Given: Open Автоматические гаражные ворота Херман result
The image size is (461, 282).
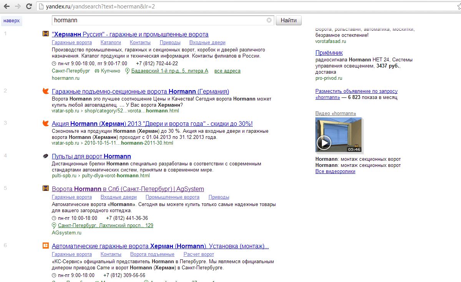Looking at the screenshot, I should tap(160, 246).
